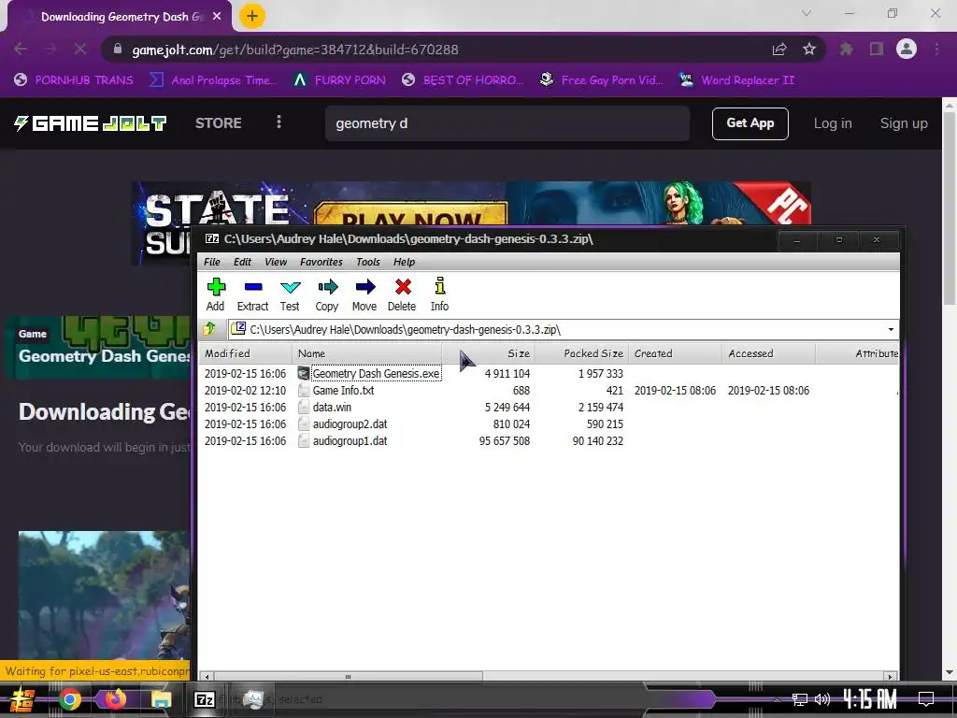Bookmark this page with star icon

[809, 50]
